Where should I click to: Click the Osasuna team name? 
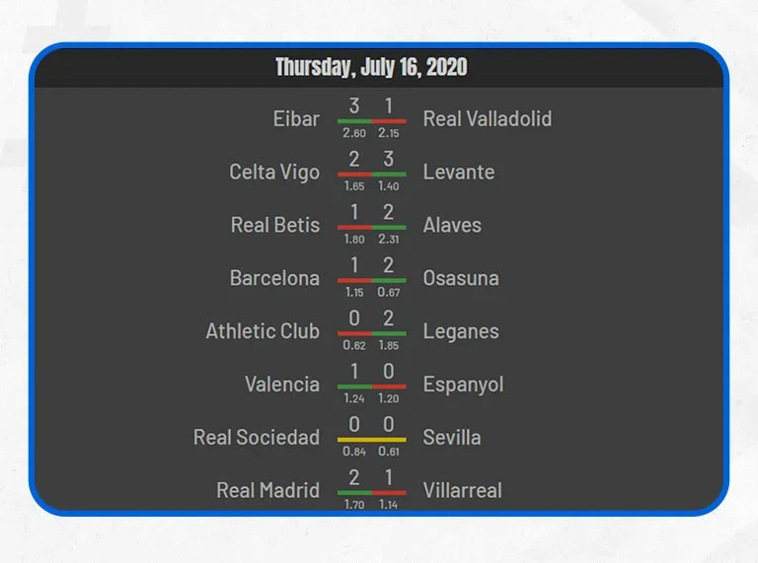461,278
